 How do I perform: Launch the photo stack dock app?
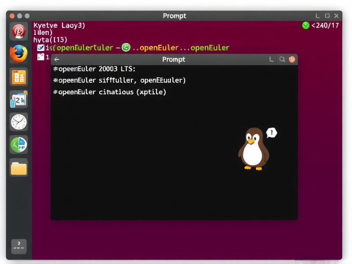pyautogui.click(x=18, y=99)
